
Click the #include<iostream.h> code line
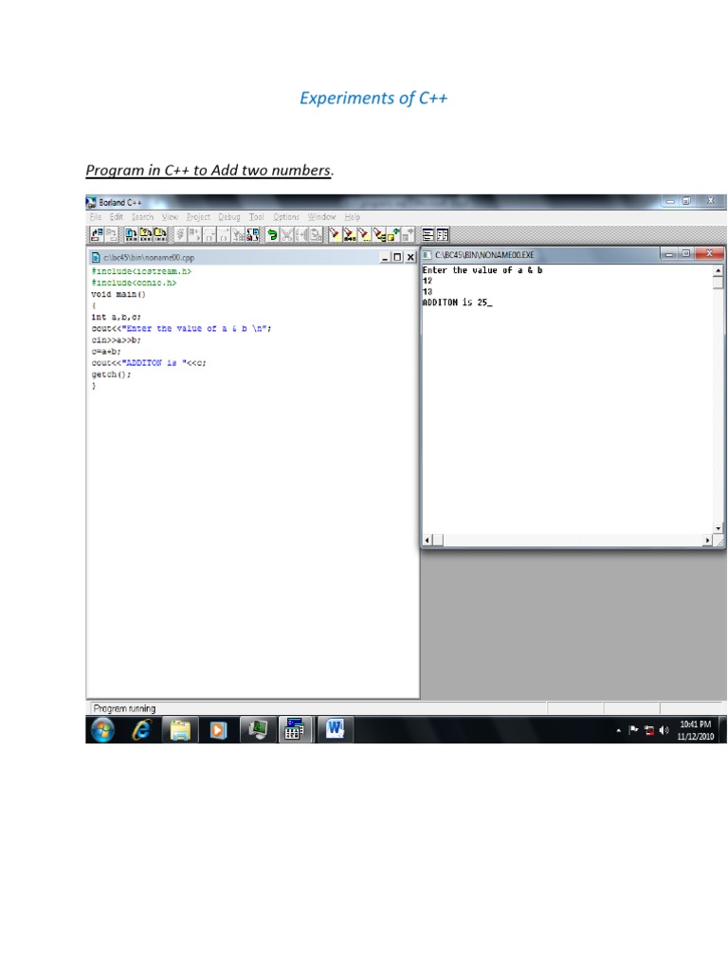141,271
